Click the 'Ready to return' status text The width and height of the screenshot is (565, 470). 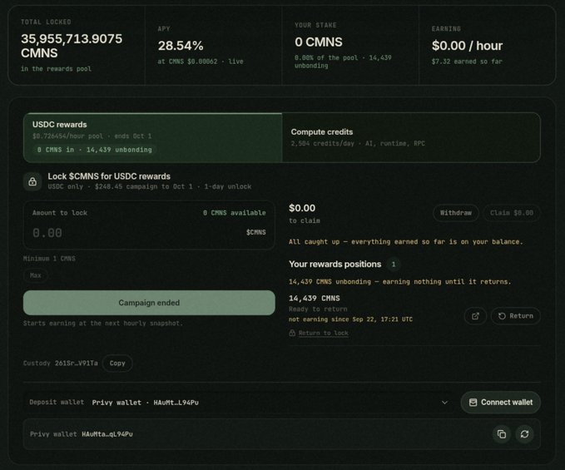tap(318, 309)
